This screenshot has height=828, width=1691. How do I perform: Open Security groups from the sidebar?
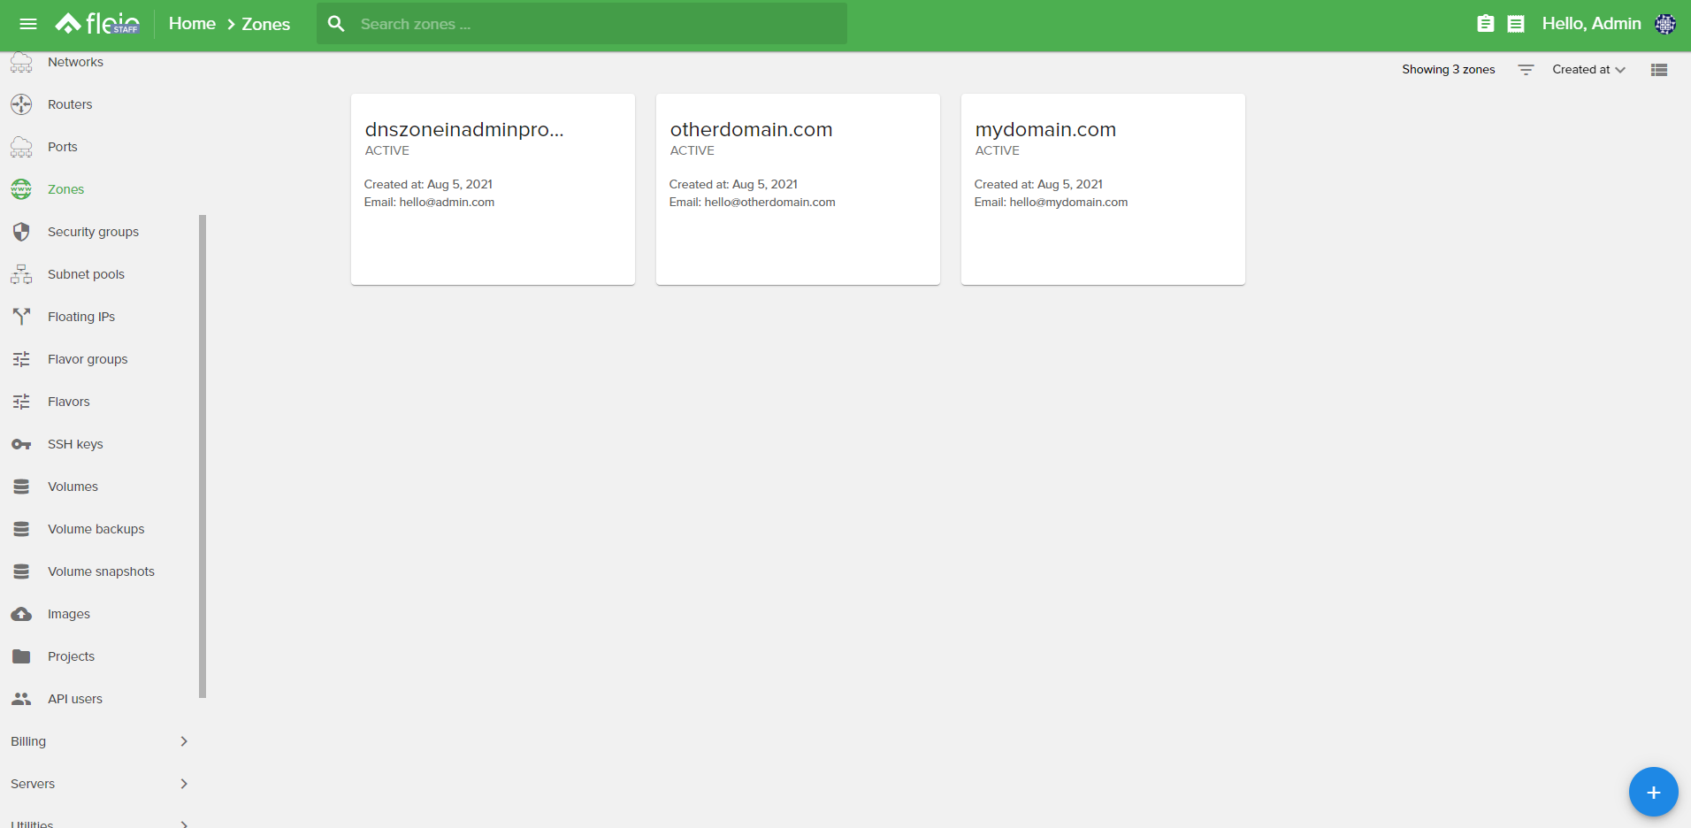coord(93,232)
